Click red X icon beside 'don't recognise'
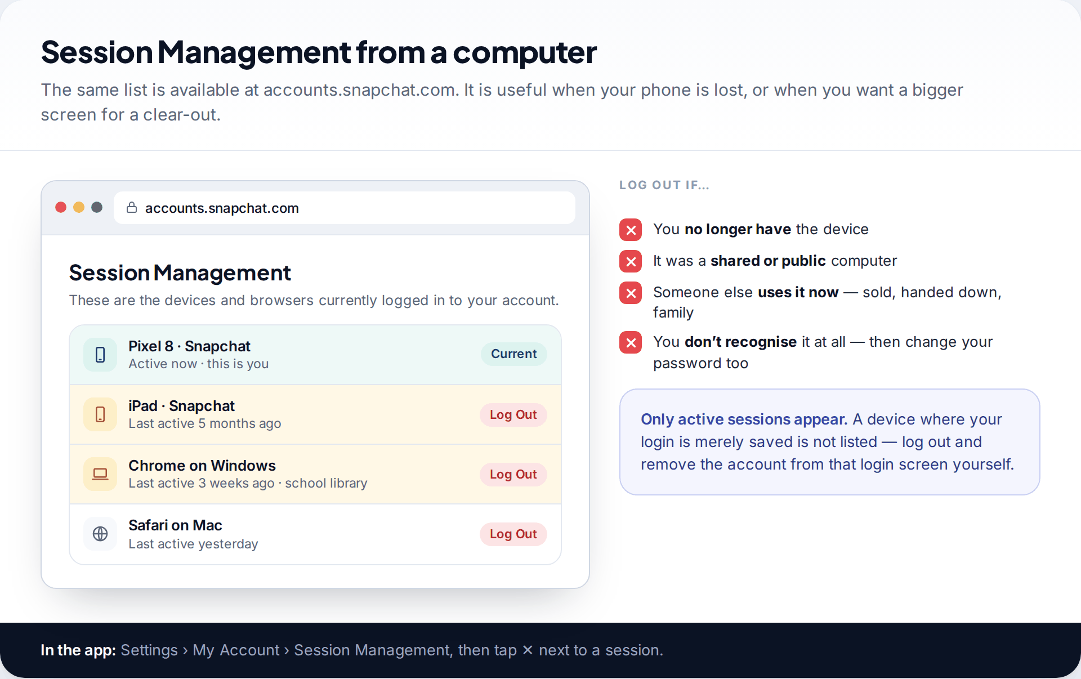 pyautogui.click(x=631, y=342)
